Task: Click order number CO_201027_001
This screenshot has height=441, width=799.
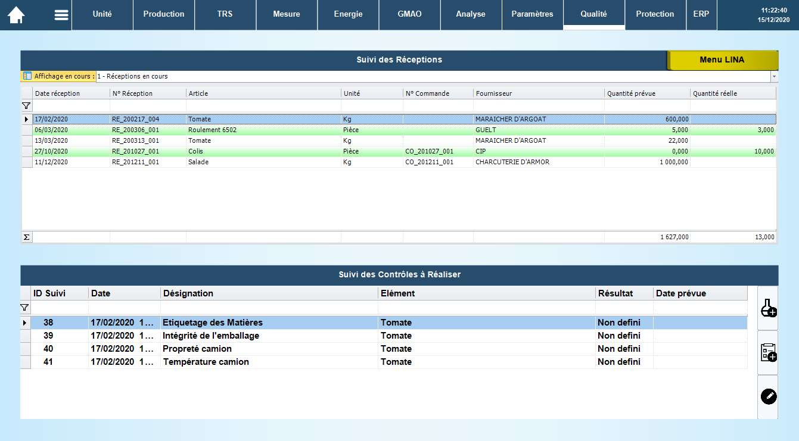Action: click(x=429, y=151)
